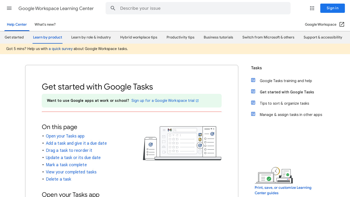350x197 pixels.
Task: Open Business tutorials section
Action: pos(218,37)
